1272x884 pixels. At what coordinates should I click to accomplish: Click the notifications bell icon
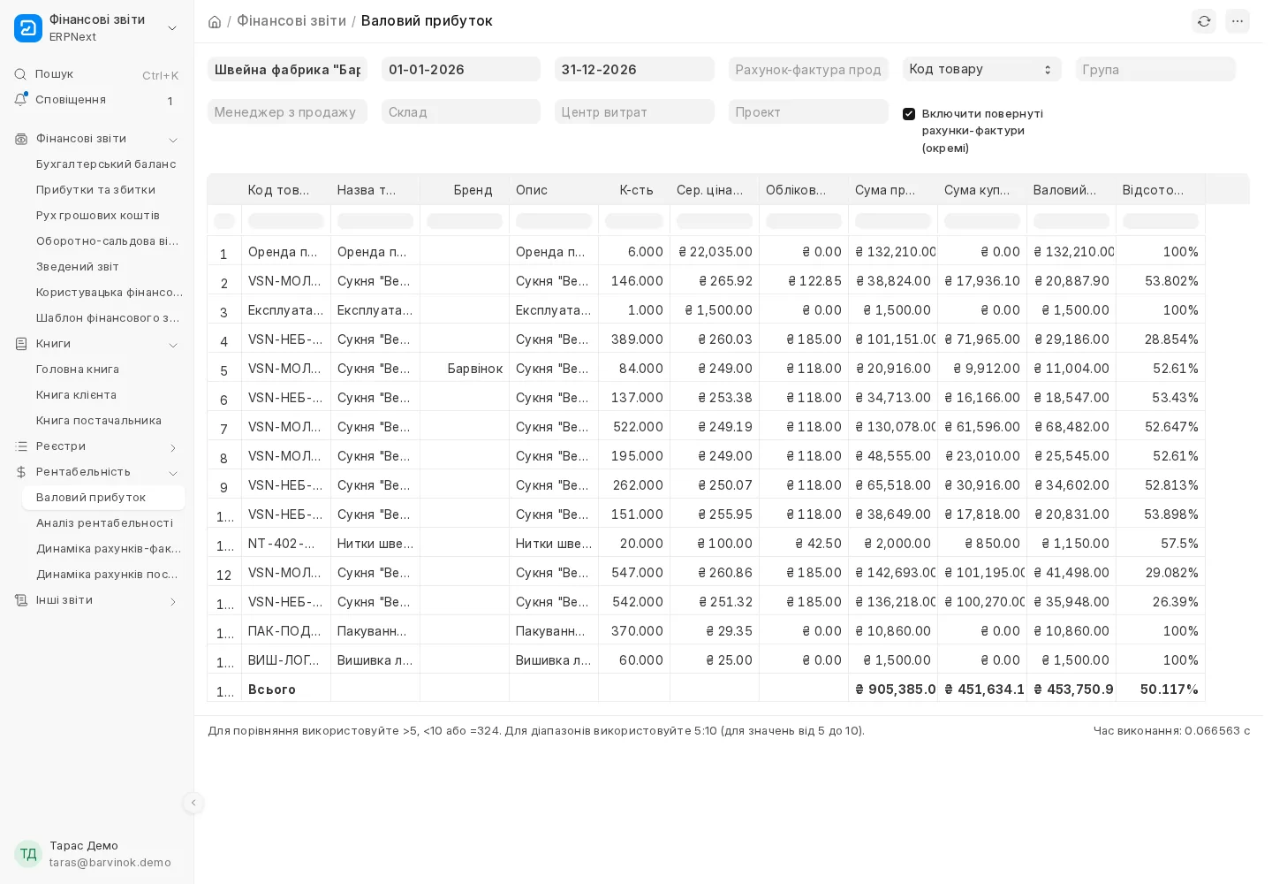[20, 100]
